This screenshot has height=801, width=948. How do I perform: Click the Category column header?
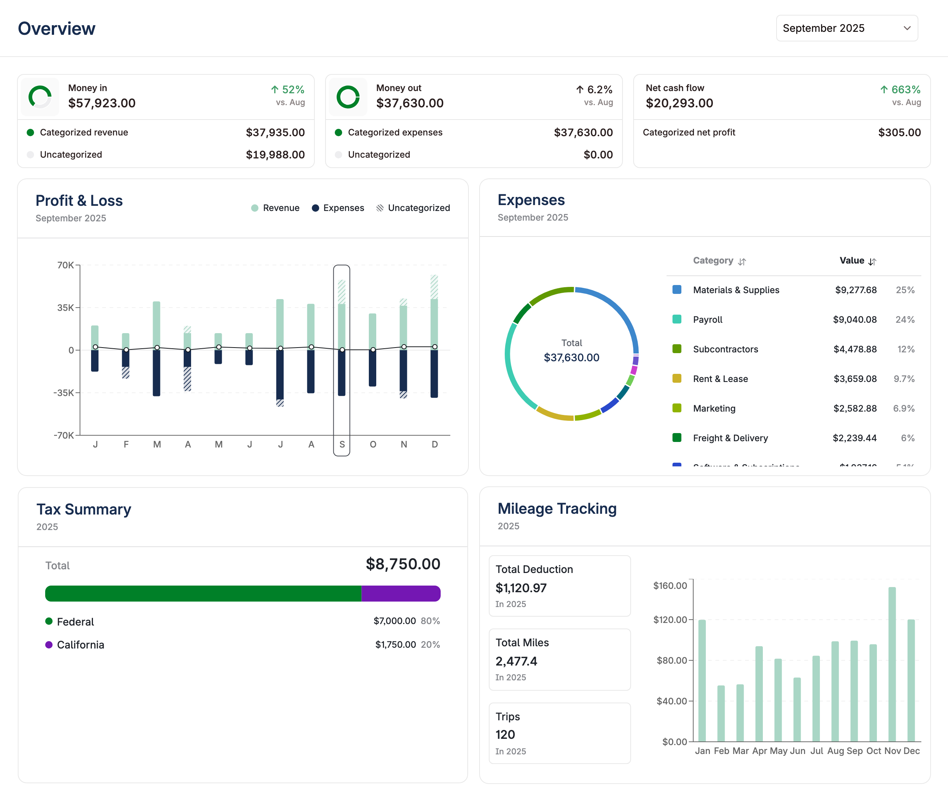point(713,261)
